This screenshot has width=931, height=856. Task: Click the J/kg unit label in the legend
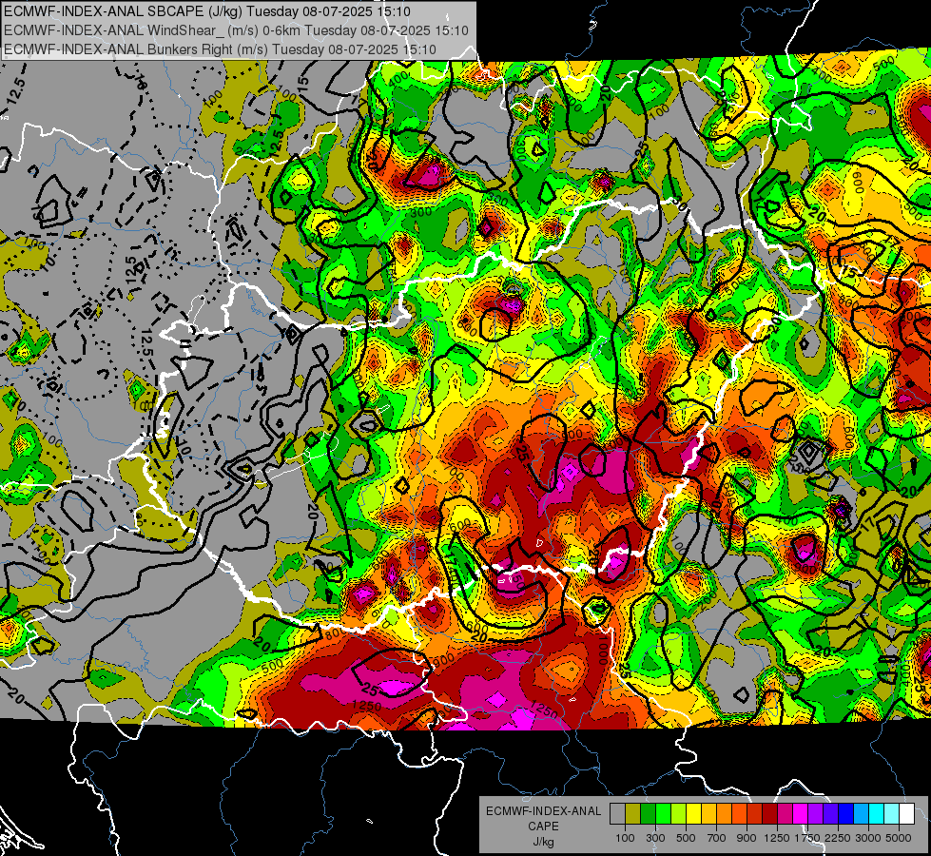pos(543,842)
